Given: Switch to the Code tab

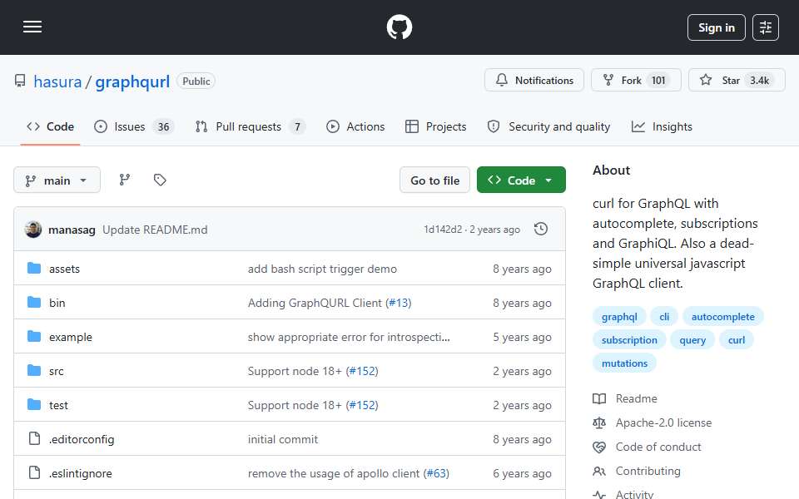Looking at the screenshot, I should pos(51,126).
